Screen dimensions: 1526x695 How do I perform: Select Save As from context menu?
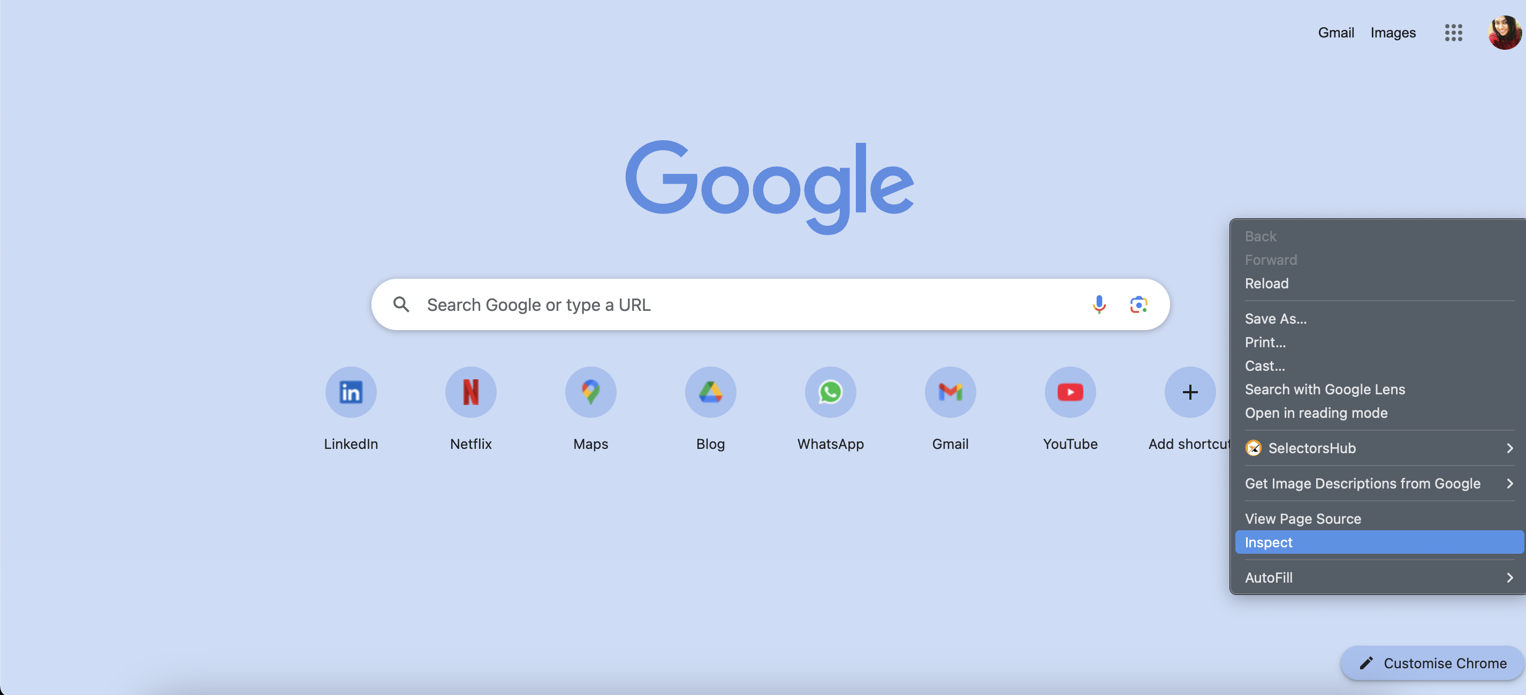point(1276,318)
